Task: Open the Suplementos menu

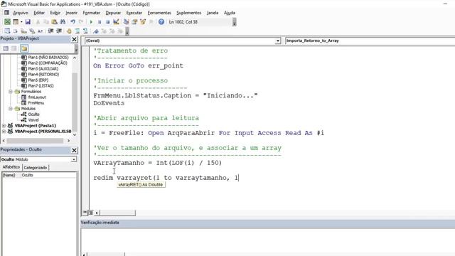Action: [189, 13]
